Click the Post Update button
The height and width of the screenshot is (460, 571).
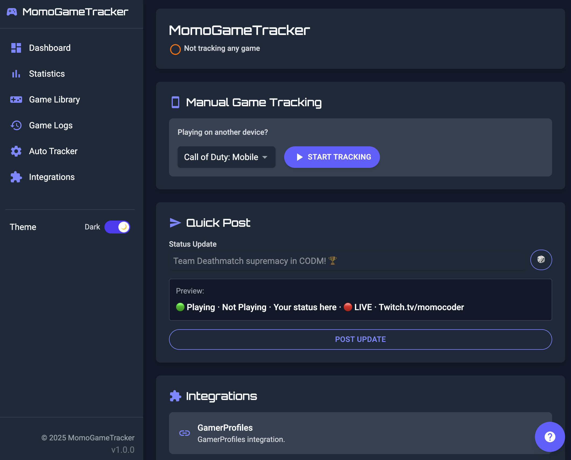[360, 339]
